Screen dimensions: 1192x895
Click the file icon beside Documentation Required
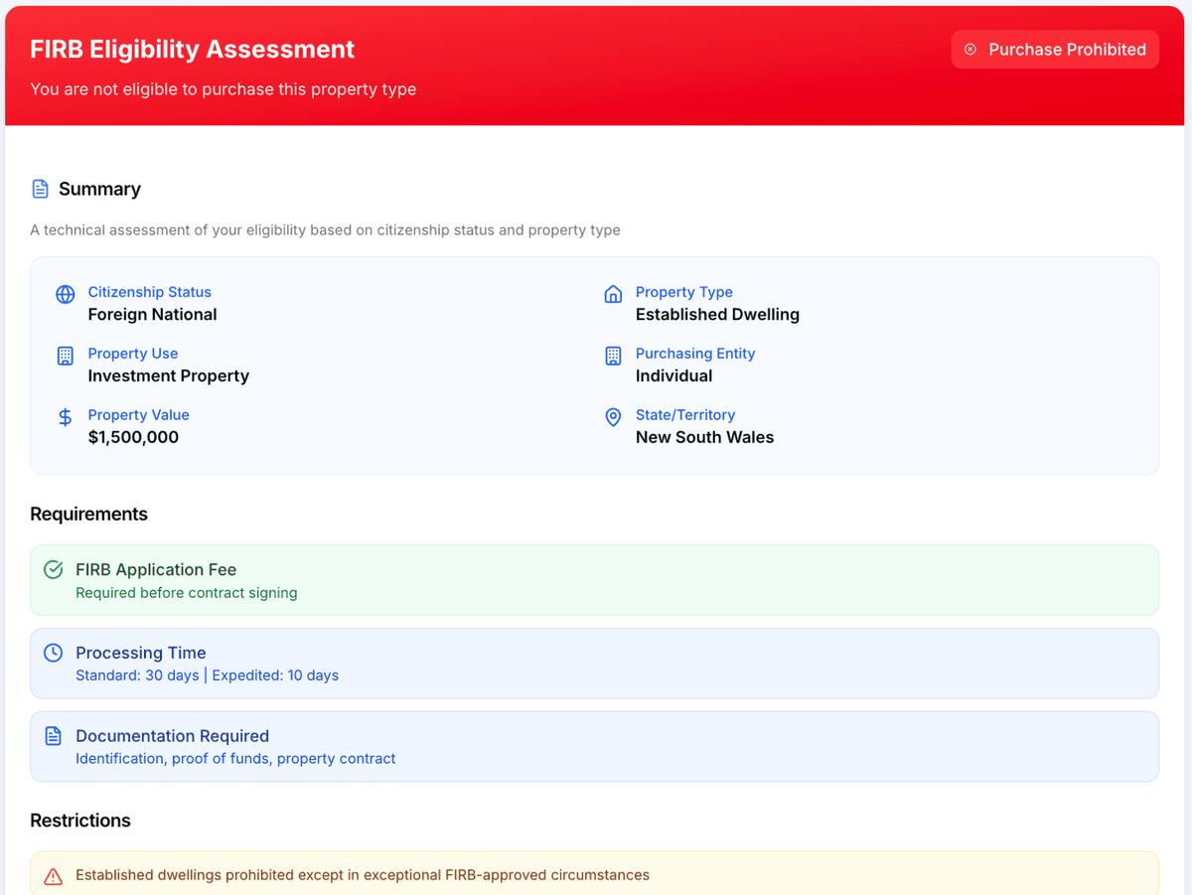[x=54, y=736]
